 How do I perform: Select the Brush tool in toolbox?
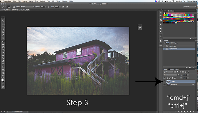[x=3, y=41]
